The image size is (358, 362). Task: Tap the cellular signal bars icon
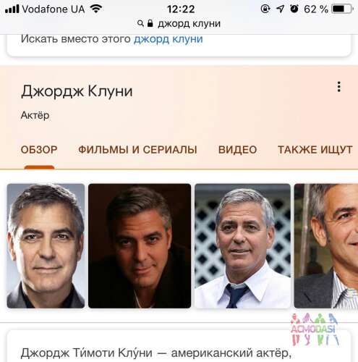click(12, 9)
